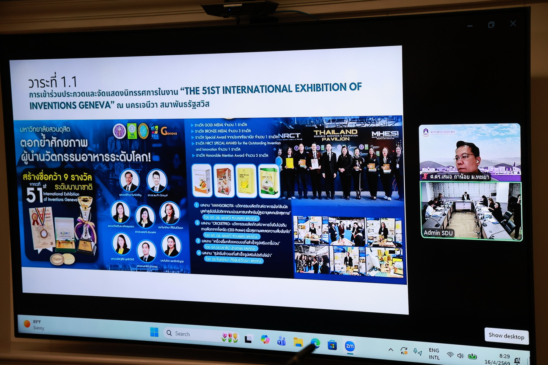Open Microsoft Store from the taskbar
This screenshot has width=548, height=365.
[332, 345]
